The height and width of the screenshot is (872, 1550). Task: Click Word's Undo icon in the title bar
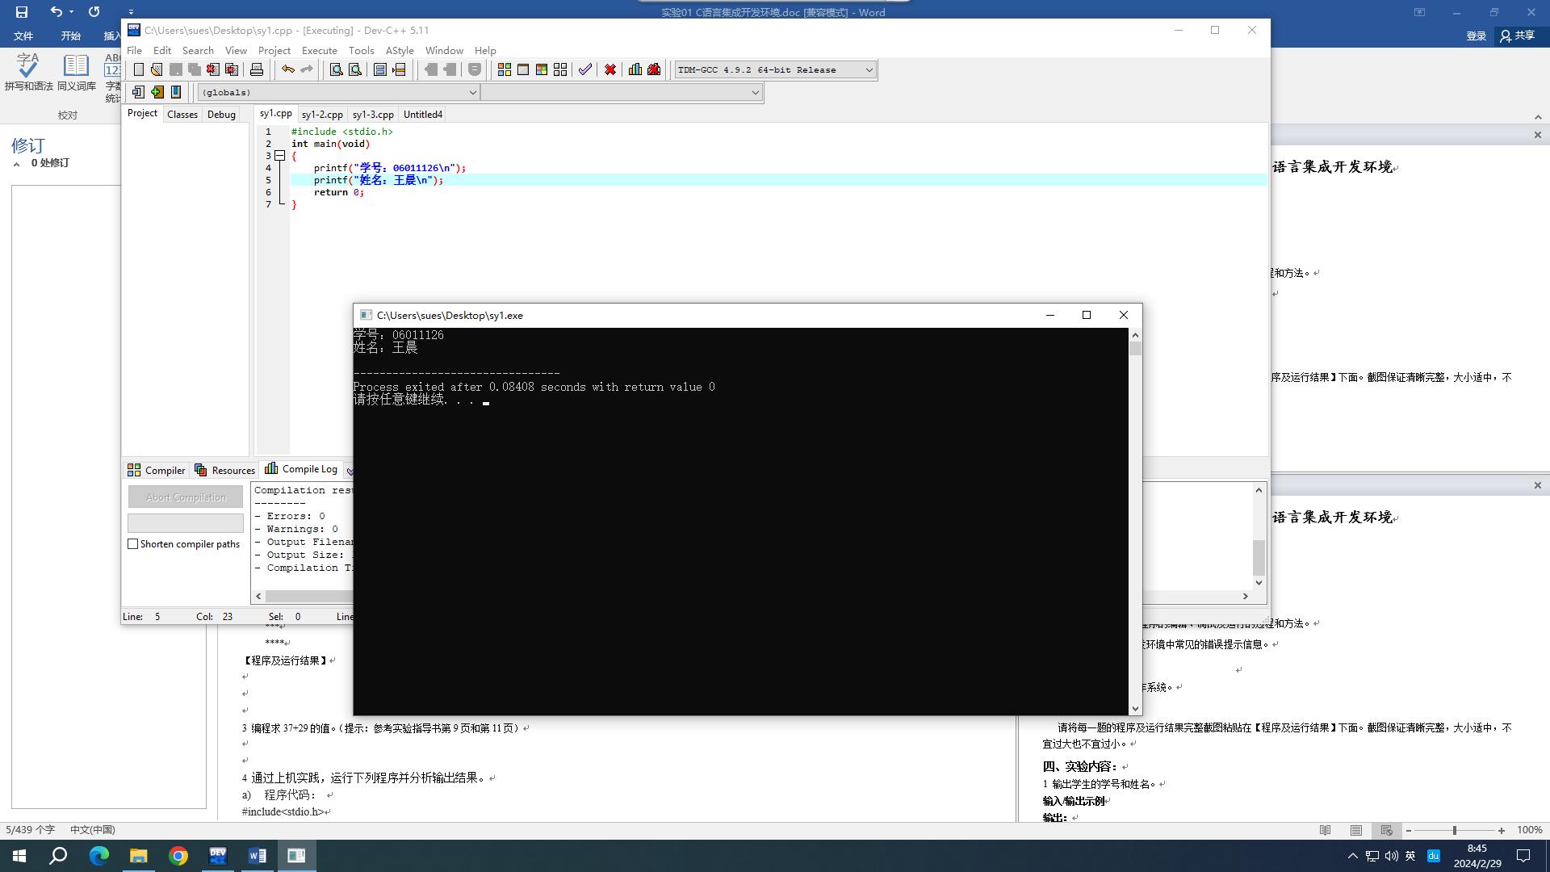tap(56, 12)
